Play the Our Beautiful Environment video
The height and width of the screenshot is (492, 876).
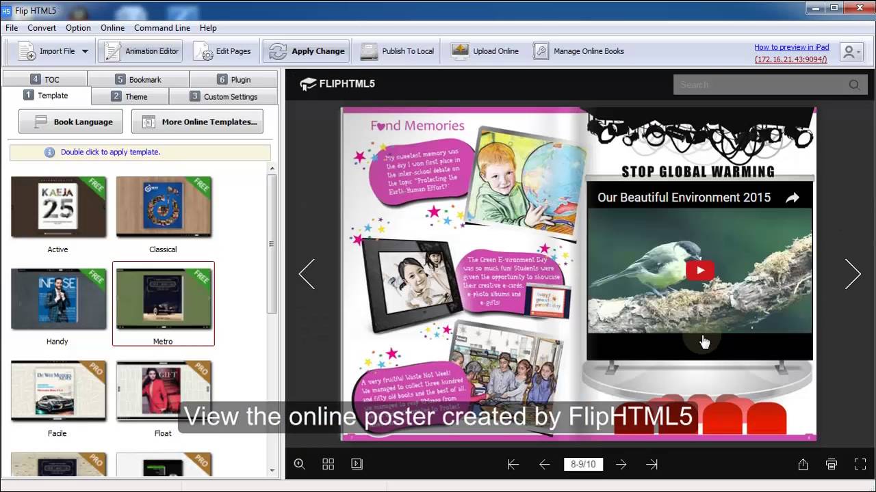(x=699, y=271)
